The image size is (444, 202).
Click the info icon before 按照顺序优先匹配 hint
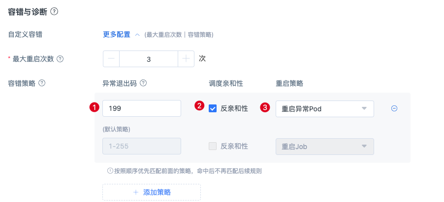pyautogui.click(x=110, y=171)
